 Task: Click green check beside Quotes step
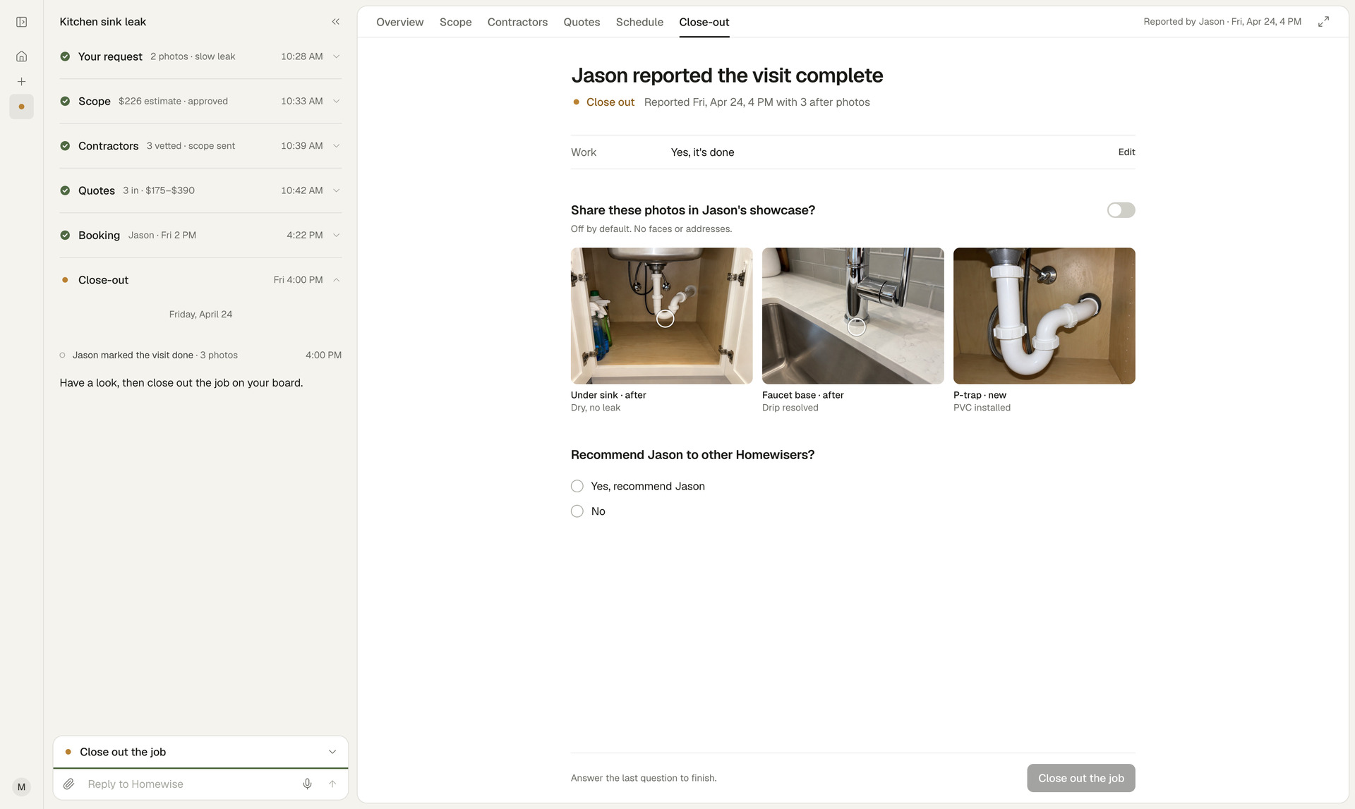[65, 190]
